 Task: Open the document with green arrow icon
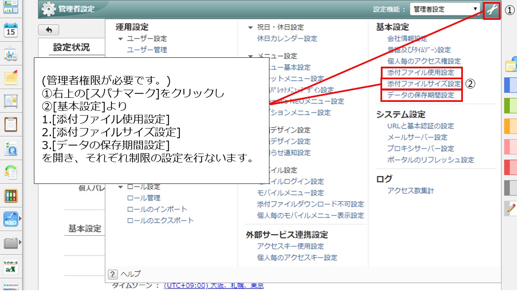[11, 172]
